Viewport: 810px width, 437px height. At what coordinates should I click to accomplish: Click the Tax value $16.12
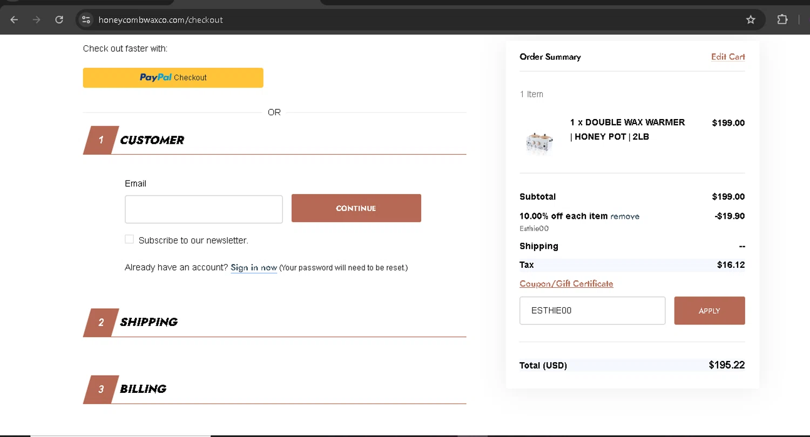click(x=731, y=265)
